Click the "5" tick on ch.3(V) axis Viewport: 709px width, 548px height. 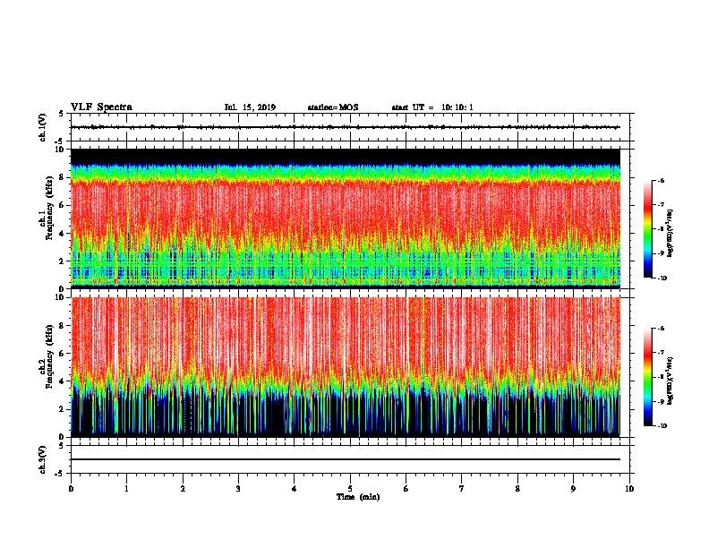click(61, 446)
